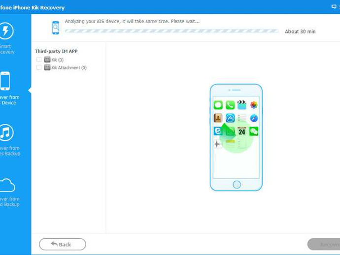This screenshot has width=340, height=255.
Task: Click the 'About 30 min' time estimate
Action: (x=300, y=32)
